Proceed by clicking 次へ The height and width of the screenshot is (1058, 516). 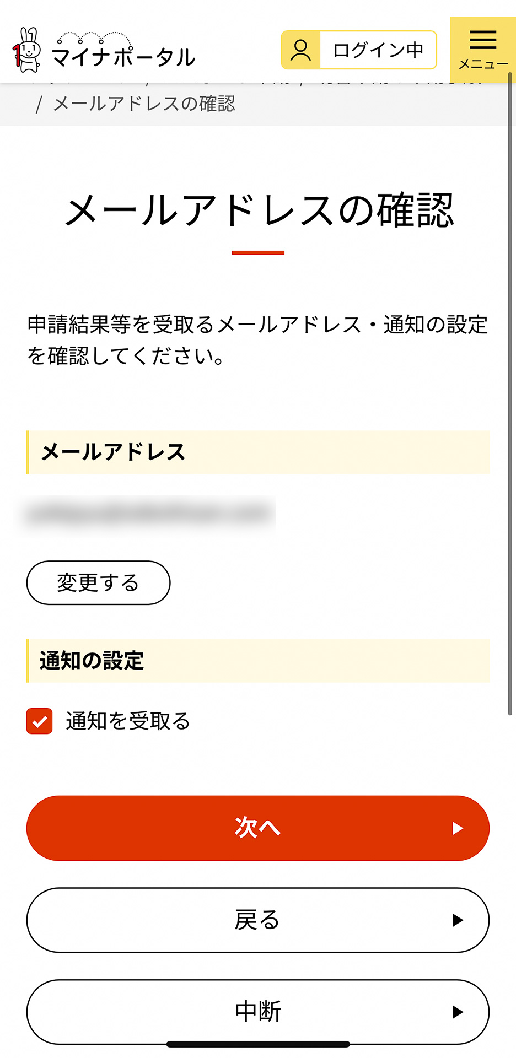click(257, 828)
